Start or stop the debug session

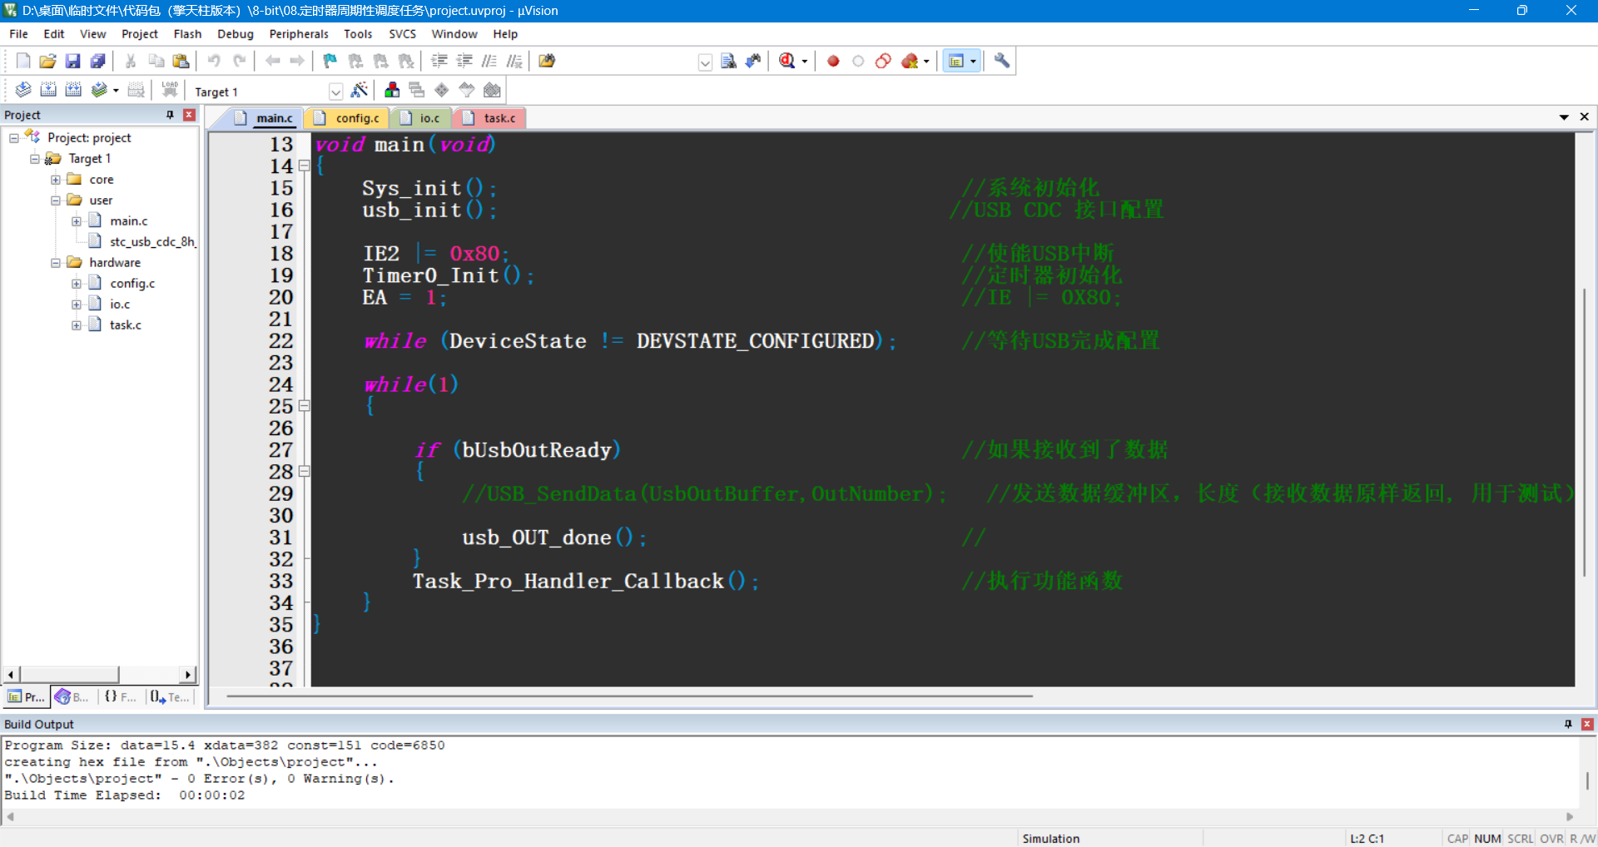click(x=787, y=61)
